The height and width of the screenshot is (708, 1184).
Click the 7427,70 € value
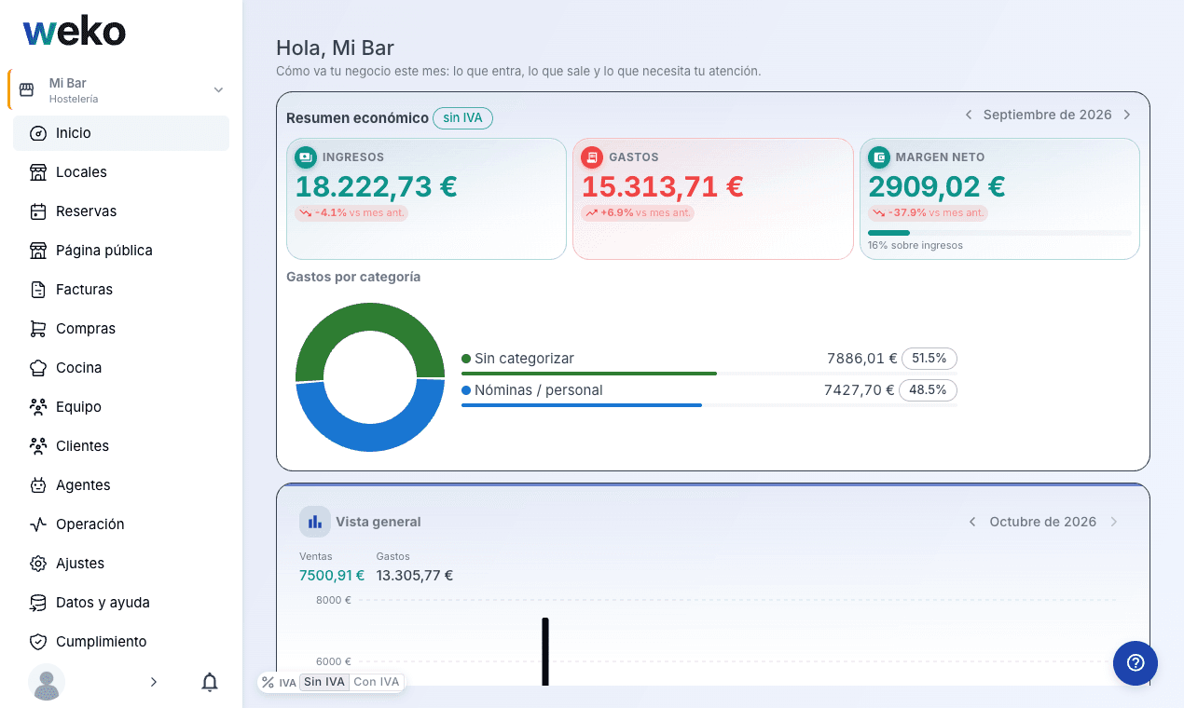(x=859, y=390)
